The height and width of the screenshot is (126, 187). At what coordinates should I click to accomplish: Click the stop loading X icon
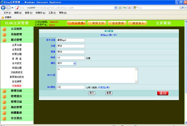(x=130, y=8)
